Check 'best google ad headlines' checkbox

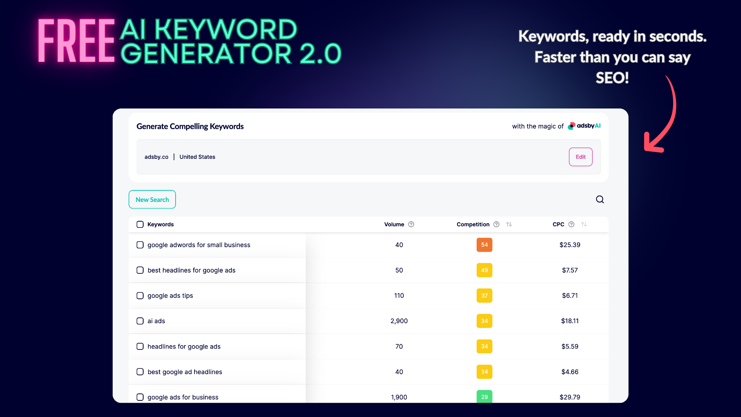(x=140, y=372)
